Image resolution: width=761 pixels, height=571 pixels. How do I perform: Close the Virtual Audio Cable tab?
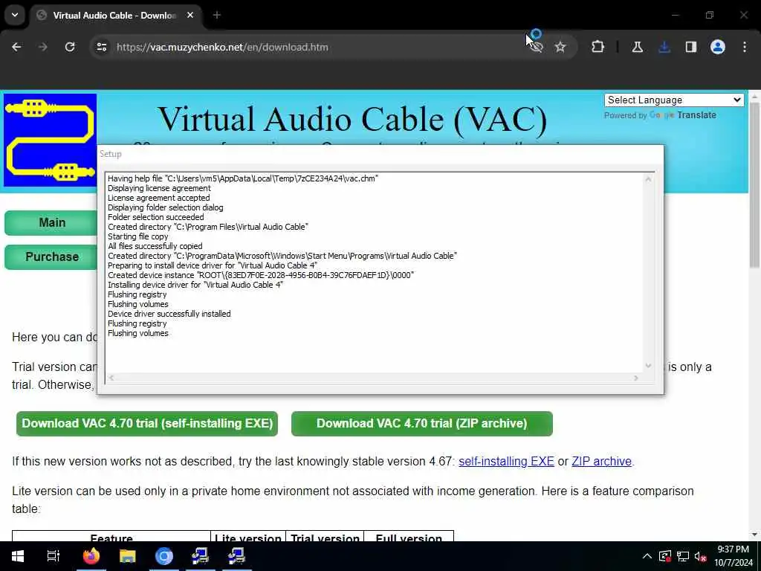pyautogui.click(x=190, y=15)
